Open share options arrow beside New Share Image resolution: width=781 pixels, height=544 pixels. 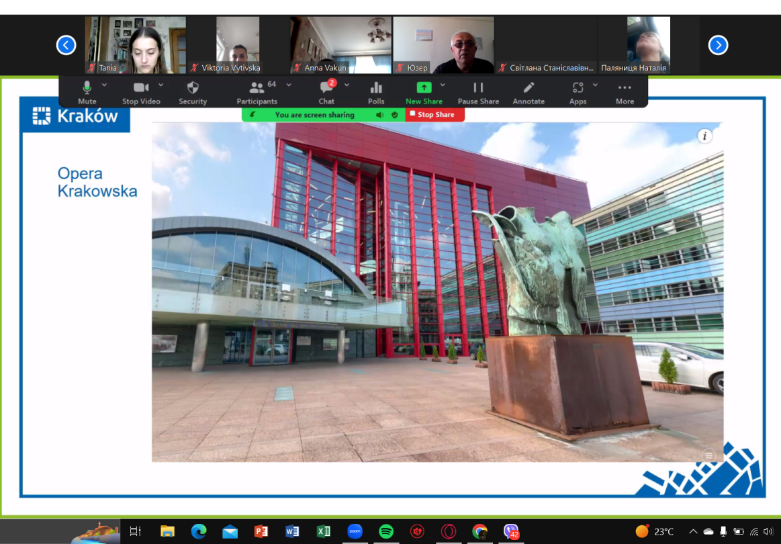click(x=443, y=85)
